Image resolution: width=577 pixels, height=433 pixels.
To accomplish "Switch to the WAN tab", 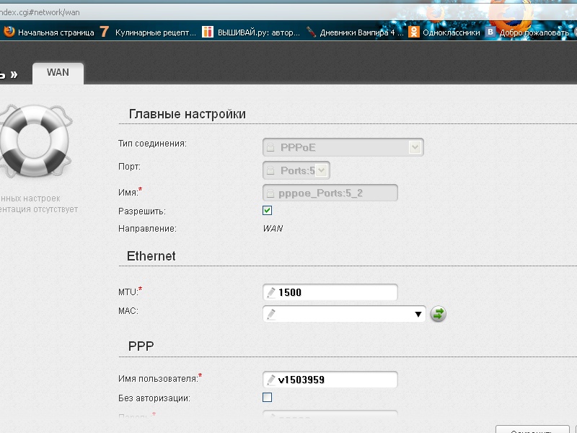I will click(58, 73).
